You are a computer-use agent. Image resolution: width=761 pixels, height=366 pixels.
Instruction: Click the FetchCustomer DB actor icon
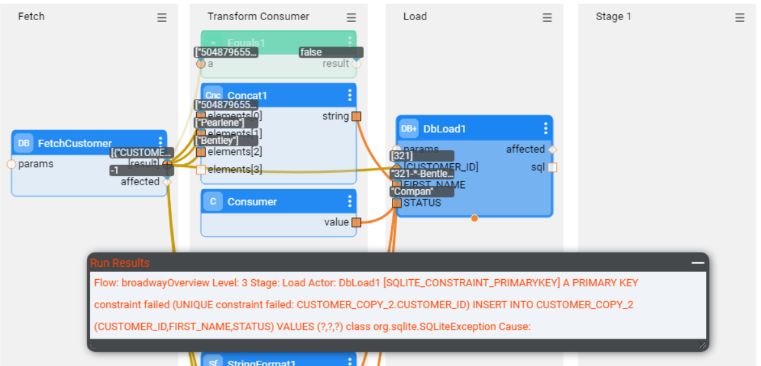[23, 143]
